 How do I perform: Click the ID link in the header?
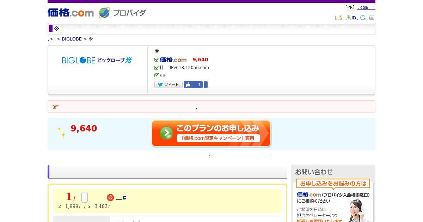[354, 18]
